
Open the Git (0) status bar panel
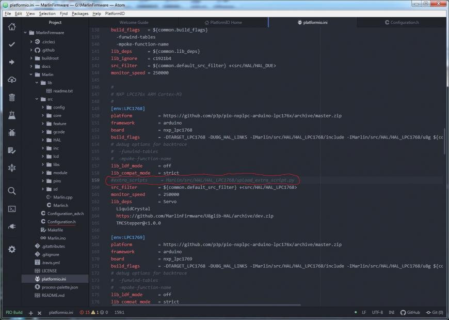(x=435, y=312)
